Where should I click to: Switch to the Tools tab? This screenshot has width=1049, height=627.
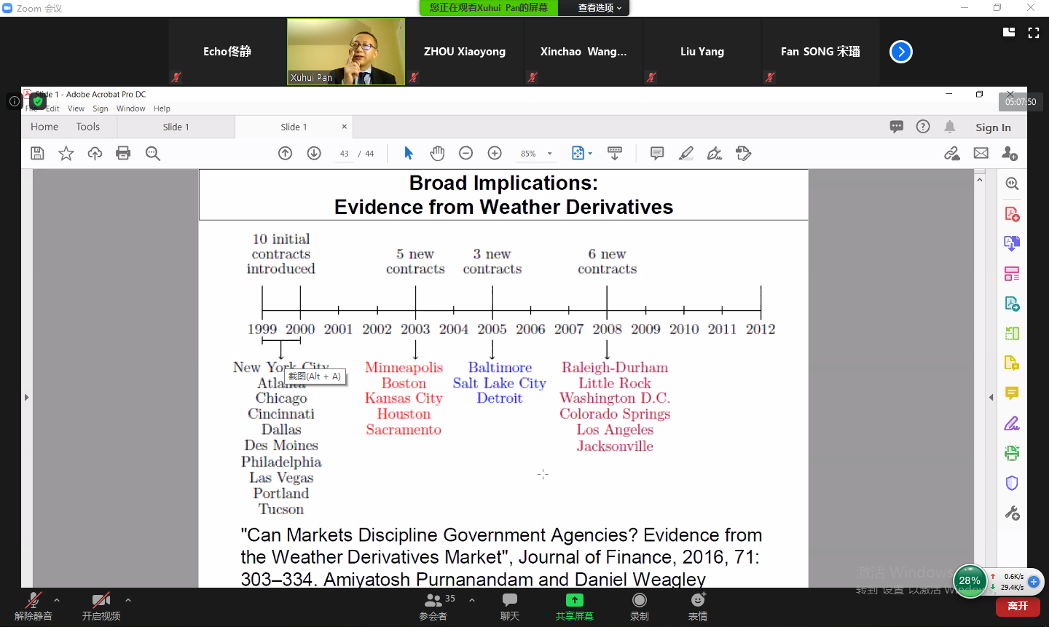coord(88,127)
